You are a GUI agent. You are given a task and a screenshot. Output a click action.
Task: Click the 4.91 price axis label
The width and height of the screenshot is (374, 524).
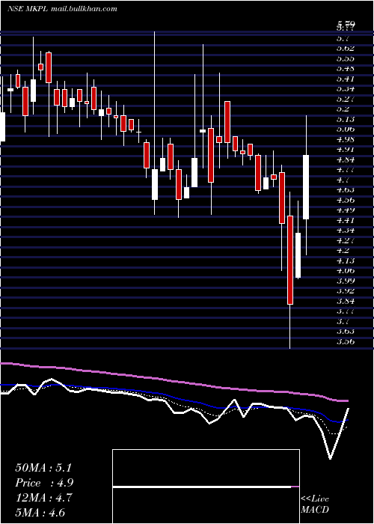pos(346,150)
